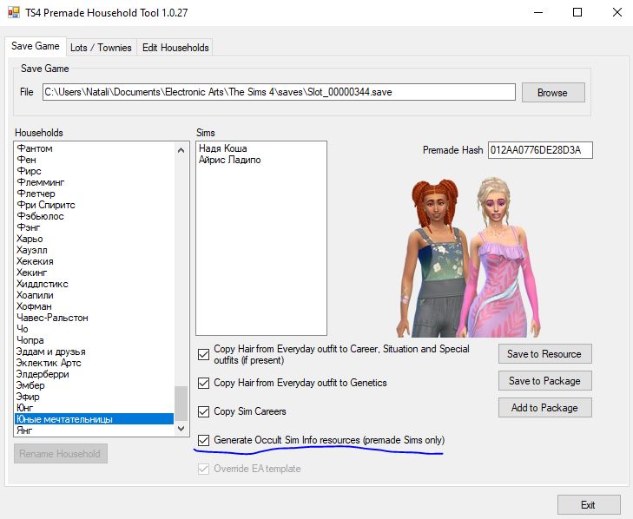Screen dimensions: 633x519
Task: Click the app icon in title bar
Action: pos(14,12)
